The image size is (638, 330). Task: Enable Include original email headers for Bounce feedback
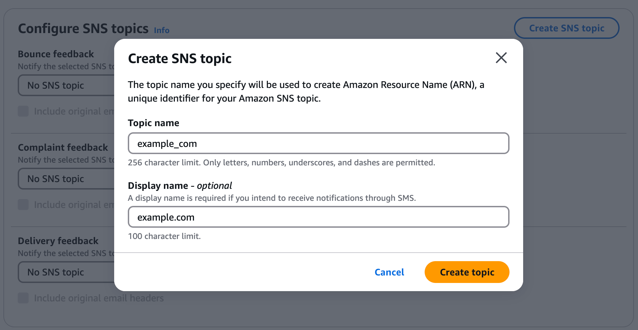[23, 111]
